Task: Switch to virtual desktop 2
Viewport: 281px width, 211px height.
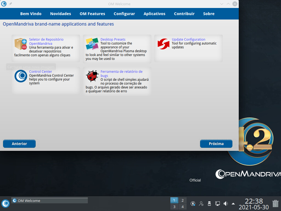Action: tap(182, 200)
